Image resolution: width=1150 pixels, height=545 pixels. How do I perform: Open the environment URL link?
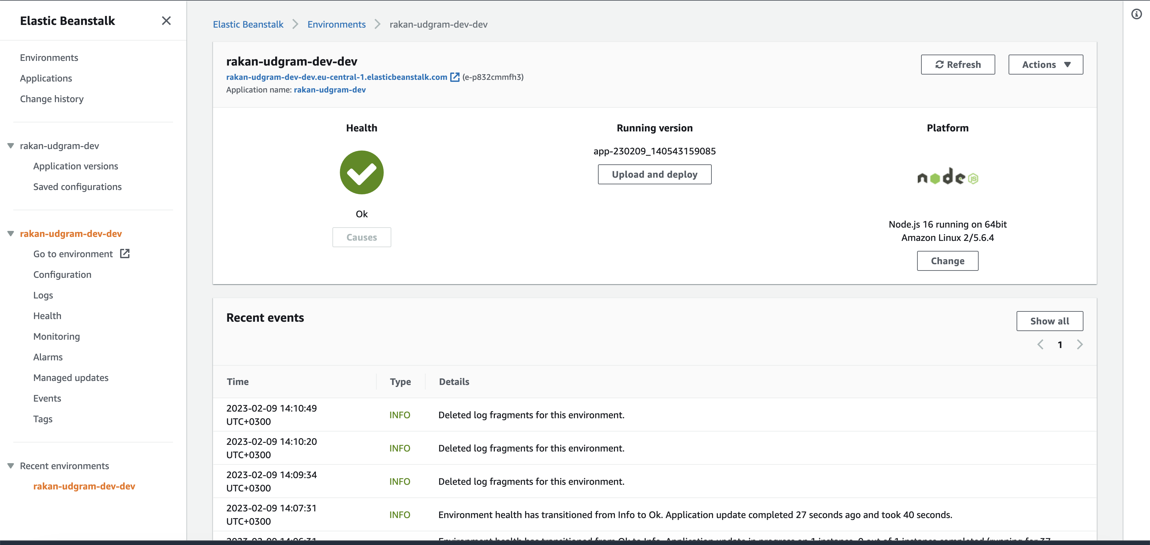(336, 77)
